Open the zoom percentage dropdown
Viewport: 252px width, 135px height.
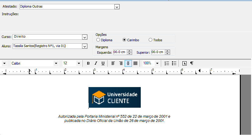coord(157,63)
